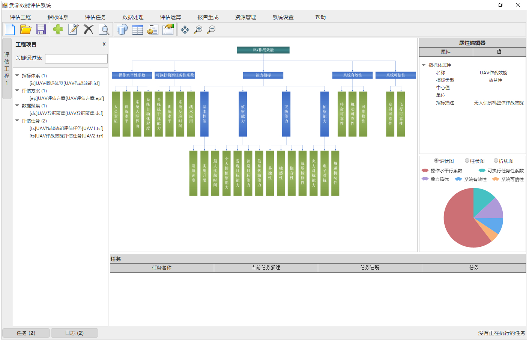Image resolution: width=529 pixels, height=341 pixels.
Task: Click the new file toolbar icon
Action: click(x=10, y=29)
